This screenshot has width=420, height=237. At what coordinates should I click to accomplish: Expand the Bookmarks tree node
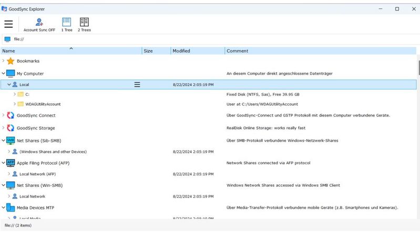3,61
